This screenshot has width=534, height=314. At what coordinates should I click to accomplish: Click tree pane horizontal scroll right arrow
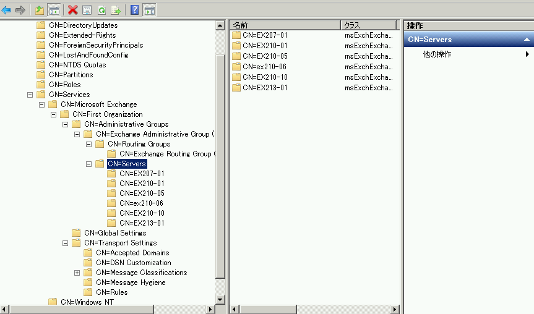[210, 309]
